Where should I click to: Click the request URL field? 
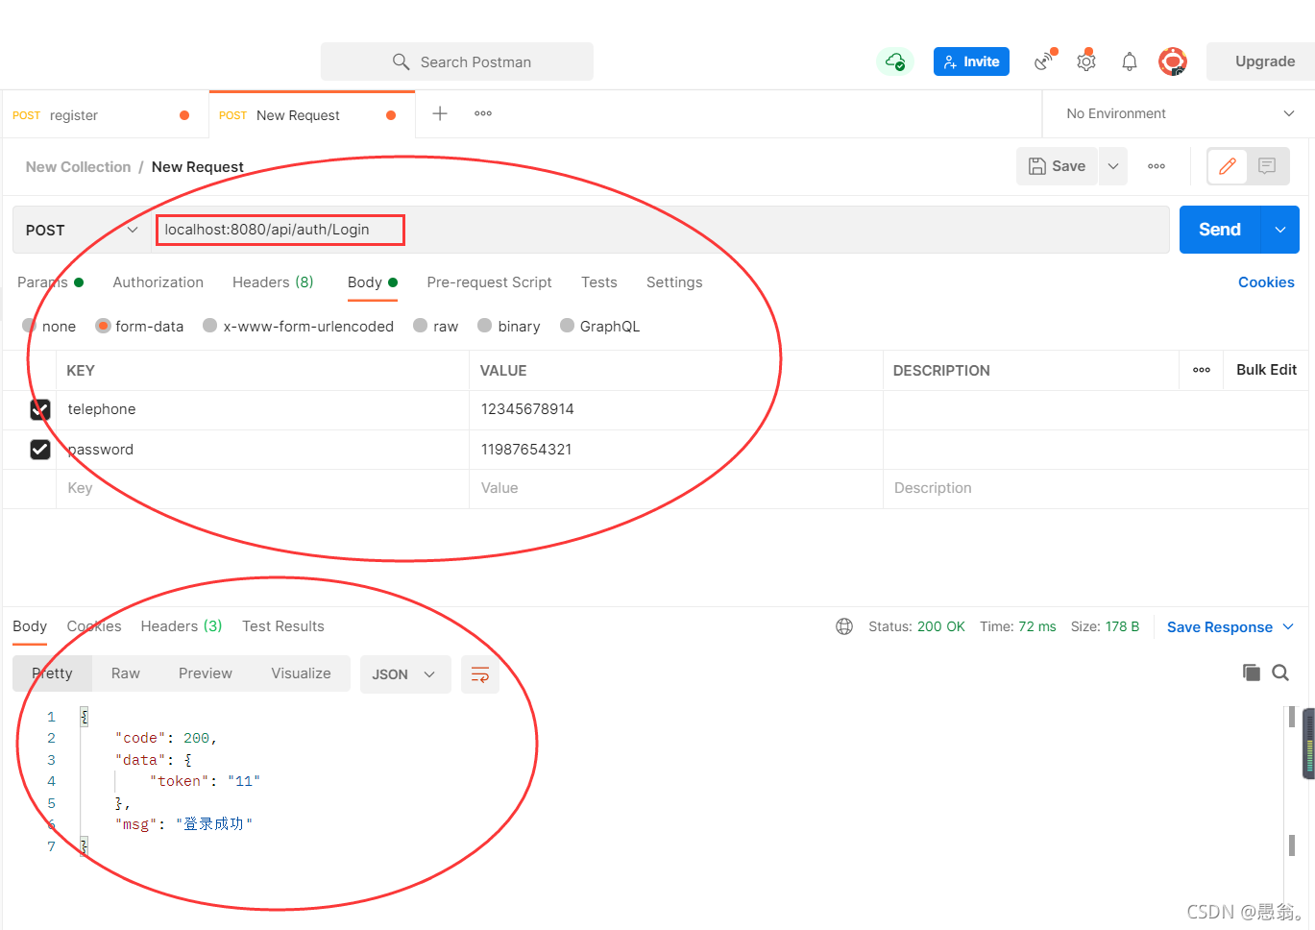[x=661, y=230]
